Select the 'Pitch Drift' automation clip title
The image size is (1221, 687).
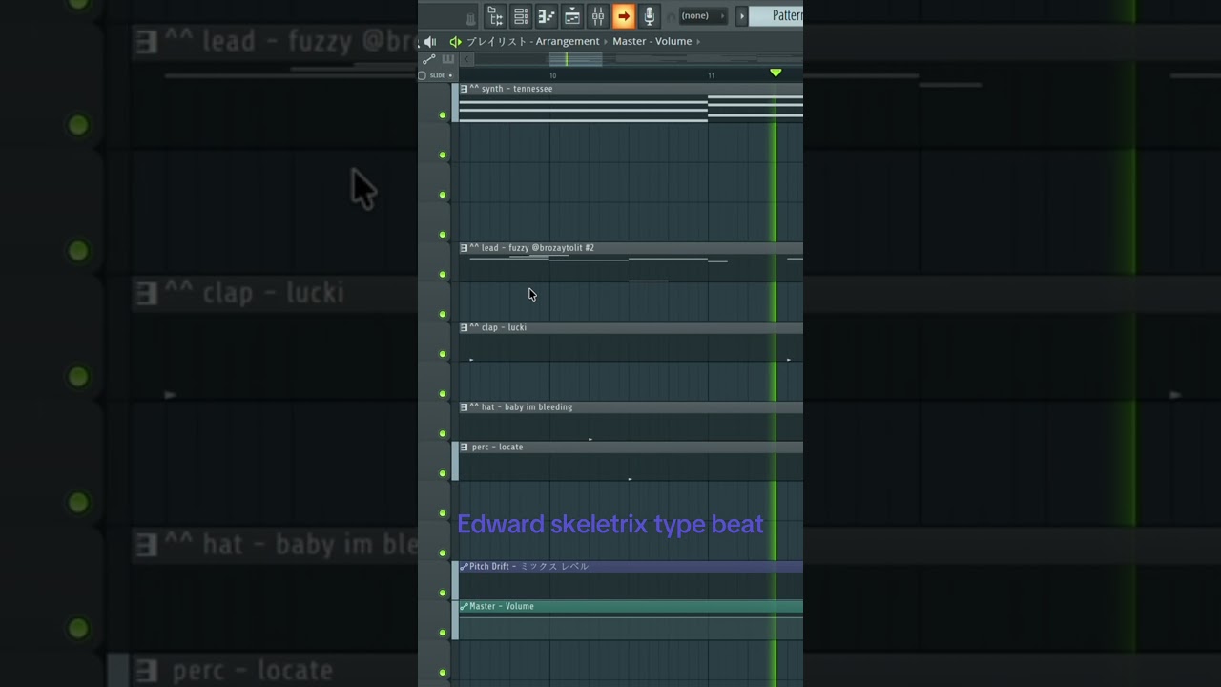(528, 567)
